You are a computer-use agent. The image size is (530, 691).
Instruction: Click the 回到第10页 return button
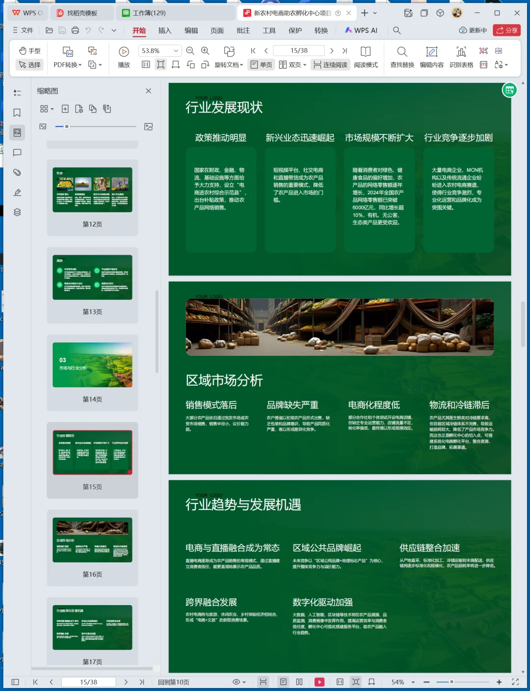174,682
